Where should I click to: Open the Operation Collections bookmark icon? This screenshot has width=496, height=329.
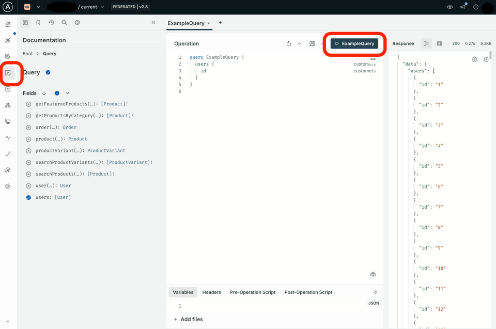coord(38,22)
